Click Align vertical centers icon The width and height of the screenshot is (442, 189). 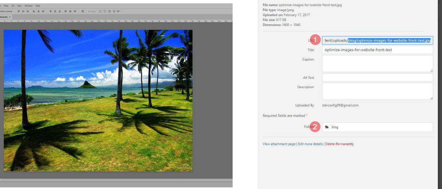[x=23, y=11]
